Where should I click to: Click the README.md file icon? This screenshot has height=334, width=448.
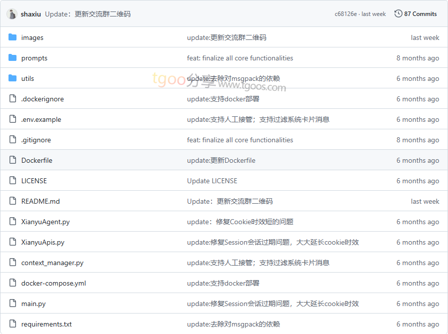pyautogui.click(x=12, y=201)
